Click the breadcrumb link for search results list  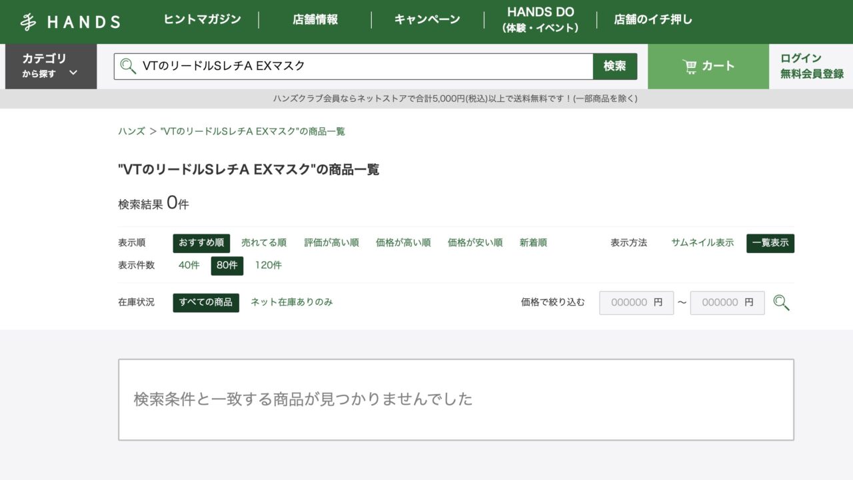click(x=253, y=131)
